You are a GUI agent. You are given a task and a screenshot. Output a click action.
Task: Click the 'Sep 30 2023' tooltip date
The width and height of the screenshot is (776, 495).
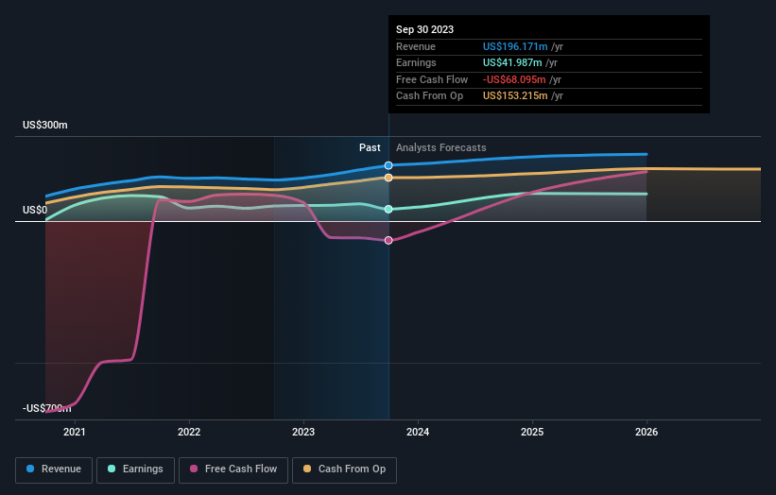click(x=424, y=29)
